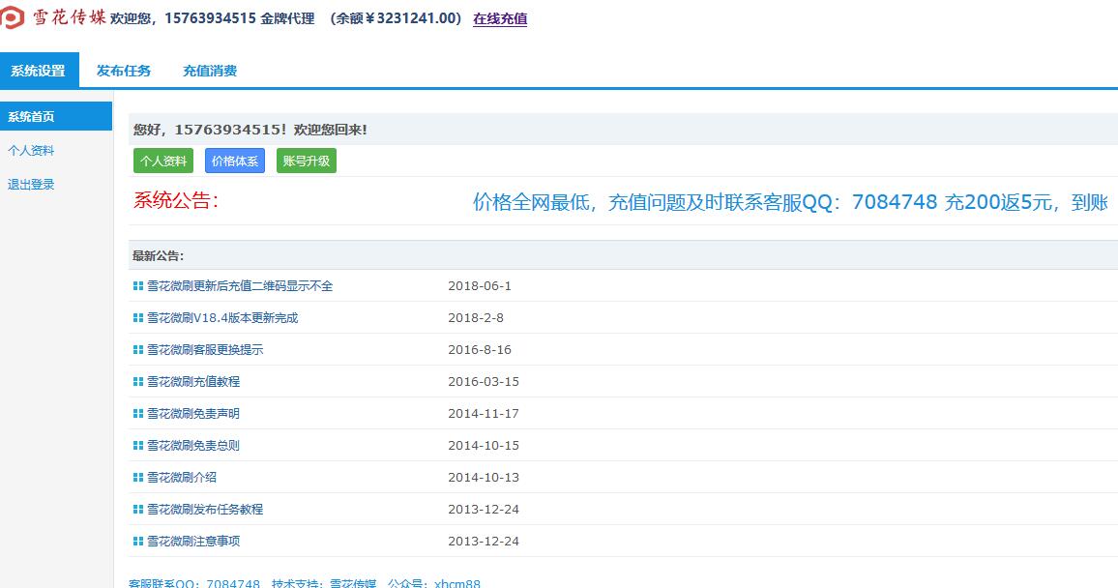The image size is (1118, 588).
Task: Click the green 个人资料 button
Action: pos(163,162)
